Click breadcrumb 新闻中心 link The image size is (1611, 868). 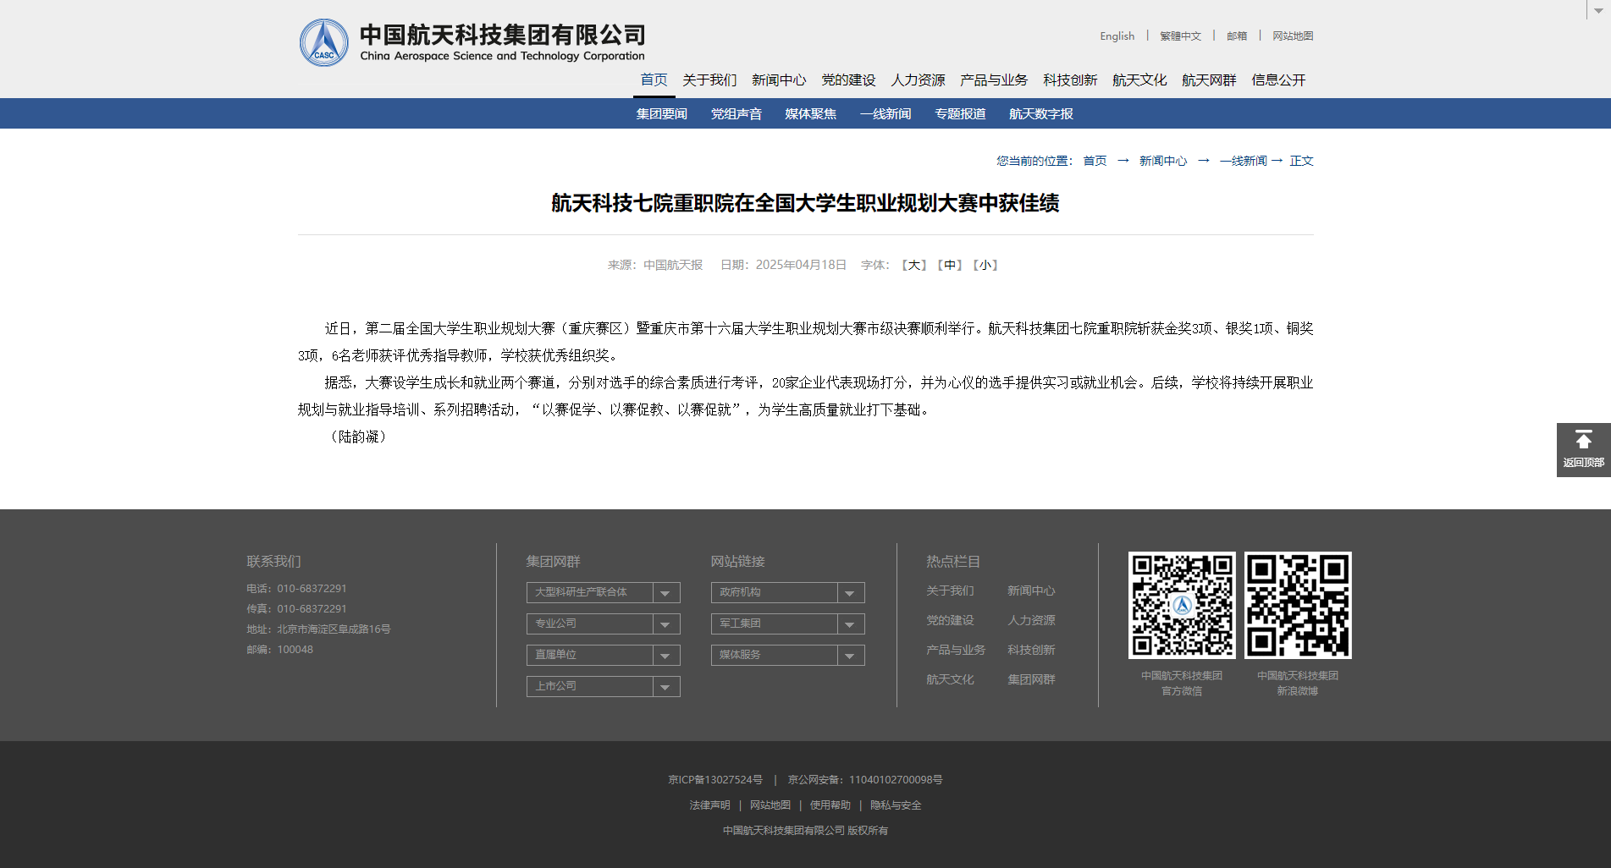[1163, 161]
